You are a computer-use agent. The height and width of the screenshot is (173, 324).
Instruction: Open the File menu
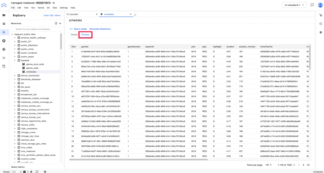tap(13, 8)
